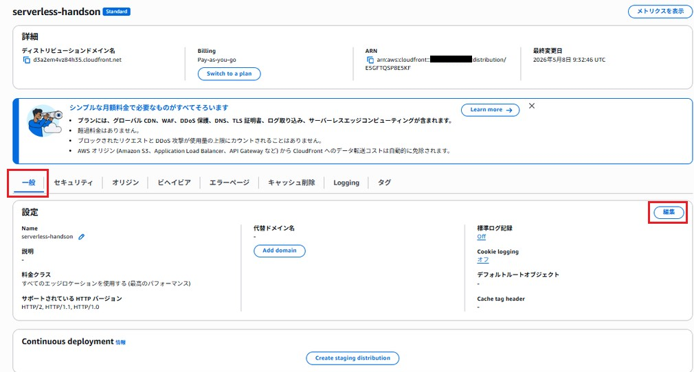
Task: Copy the ARN value
Action: pos(370,60)
